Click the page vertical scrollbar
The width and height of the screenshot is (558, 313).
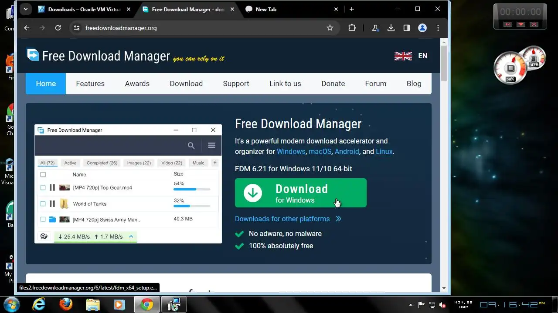[444, 63]
